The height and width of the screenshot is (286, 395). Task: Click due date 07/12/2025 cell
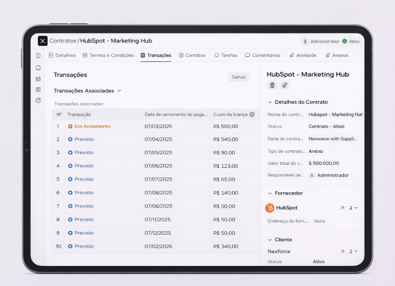176,233
